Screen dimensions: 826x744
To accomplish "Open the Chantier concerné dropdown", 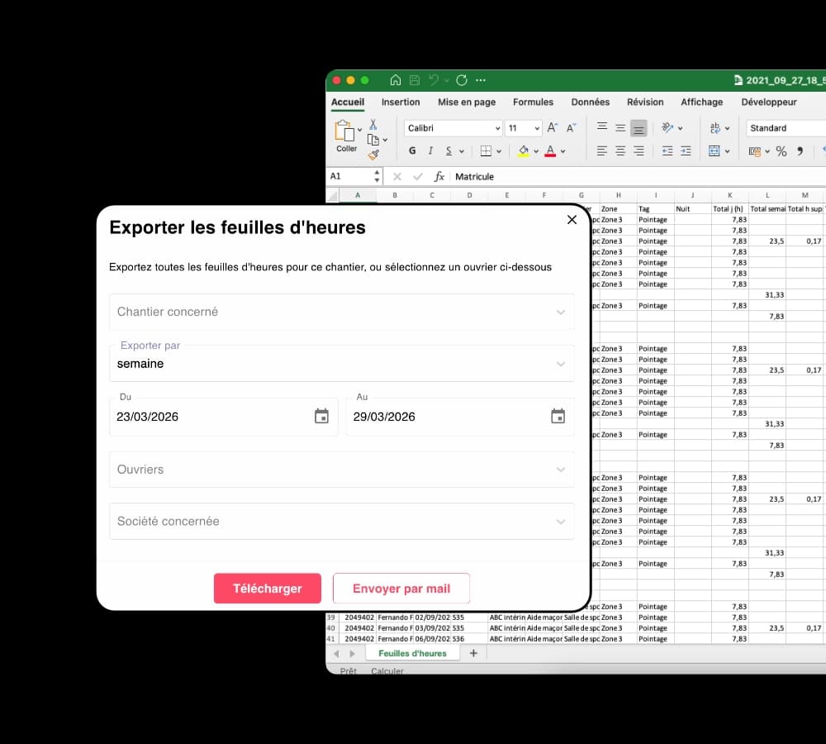I will pyautogui.click(x=342, y=312).
